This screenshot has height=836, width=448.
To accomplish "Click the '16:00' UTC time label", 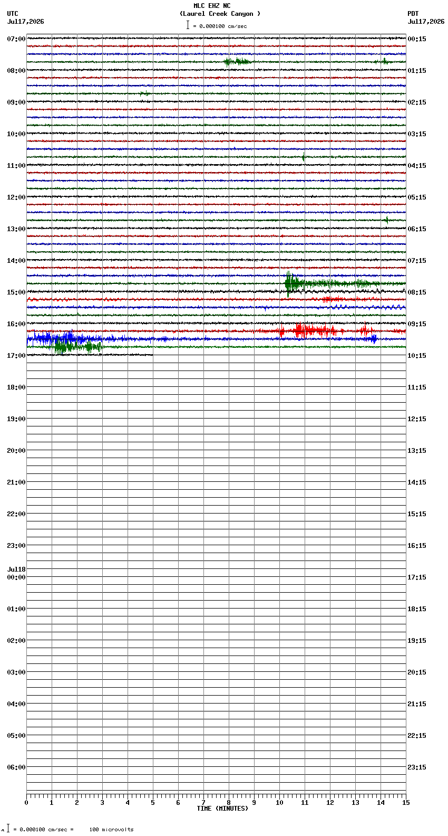I will pyautogui.click(x=16, y=324).
